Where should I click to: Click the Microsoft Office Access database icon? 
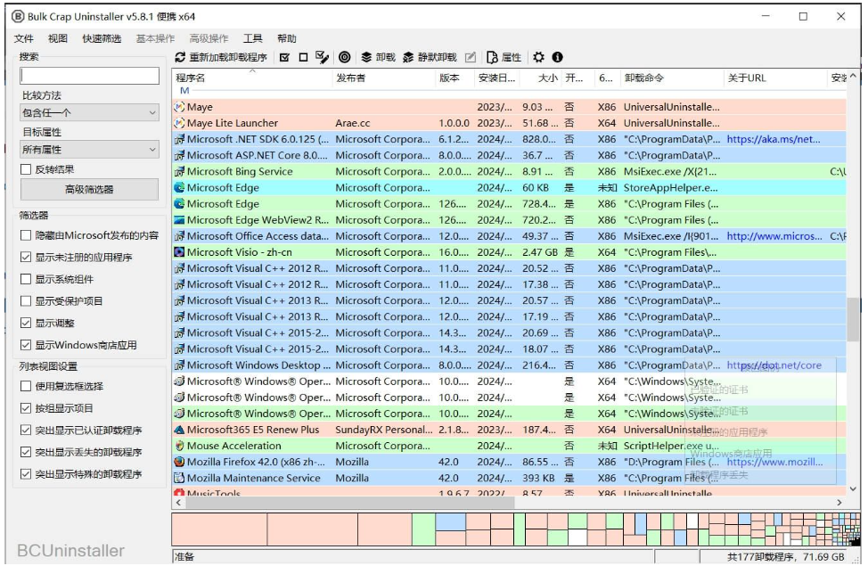(x=179, y=236)
